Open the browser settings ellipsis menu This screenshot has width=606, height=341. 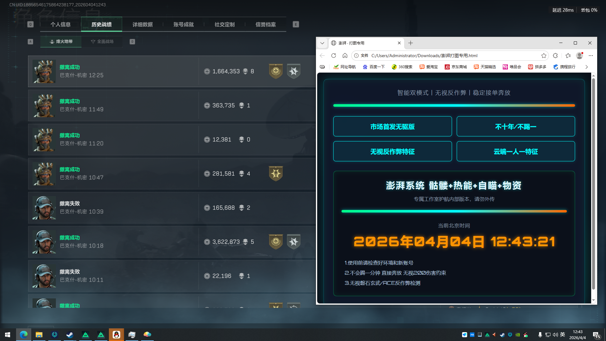[x=591, y=56]
